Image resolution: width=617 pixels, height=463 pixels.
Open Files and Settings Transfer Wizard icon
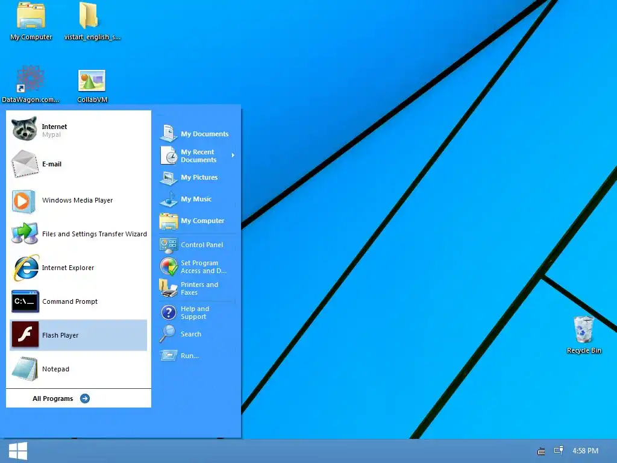coord(24,233)
